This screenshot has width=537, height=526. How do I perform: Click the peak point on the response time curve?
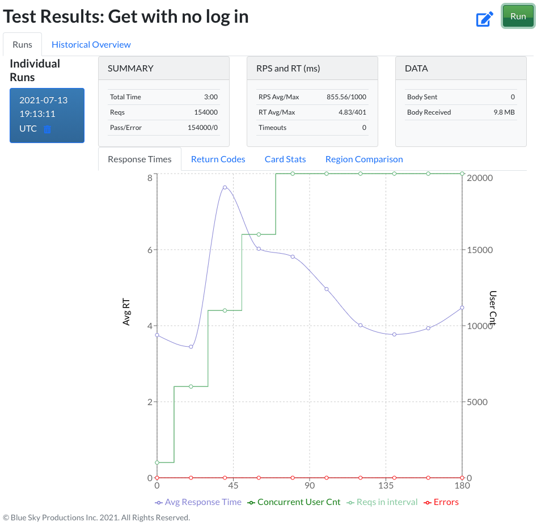click(225, 187)
